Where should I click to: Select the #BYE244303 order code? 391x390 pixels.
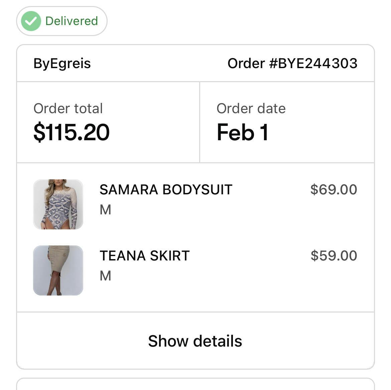(313, 63)
